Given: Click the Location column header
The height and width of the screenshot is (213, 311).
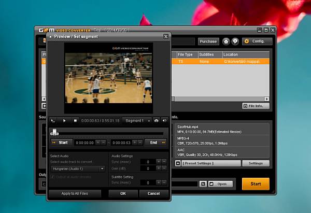Looking at the screenshot, I should point(246,54).
